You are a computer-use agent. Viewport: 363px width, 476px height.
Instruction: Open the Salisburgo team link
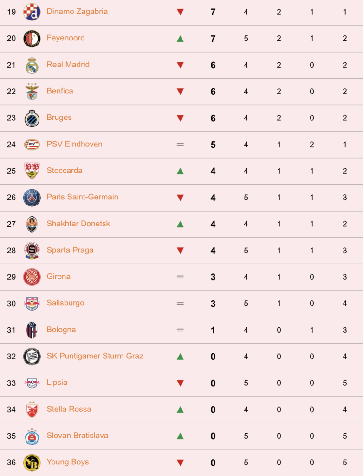[x=65, y=303]
